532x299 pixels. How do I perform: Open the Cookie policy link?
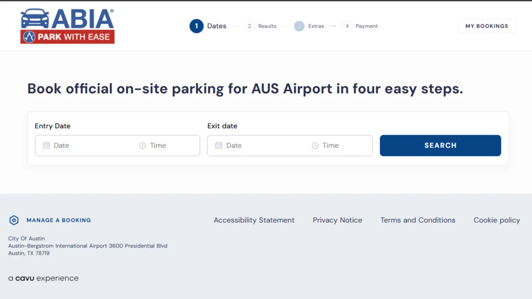click(497, 220)
